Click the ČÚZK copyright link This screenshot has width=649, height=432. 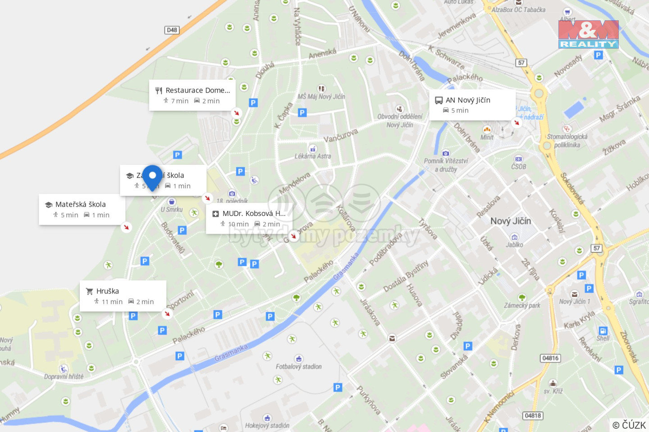630,425
